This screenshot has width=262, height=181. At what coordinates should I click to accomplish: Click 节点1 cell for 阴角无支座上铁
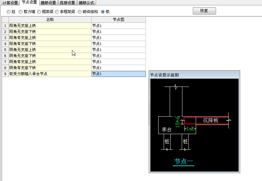coord(118,50)
